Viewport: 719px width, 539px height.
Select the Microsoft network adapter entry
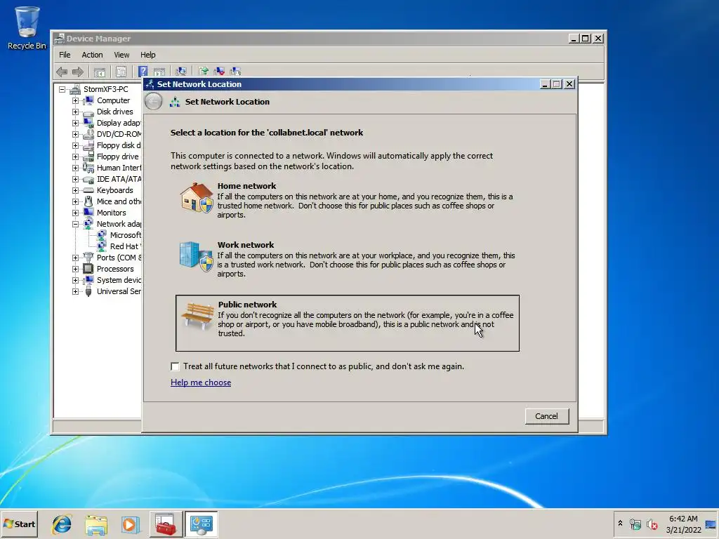pyautogui.click(x=126, y=235)
